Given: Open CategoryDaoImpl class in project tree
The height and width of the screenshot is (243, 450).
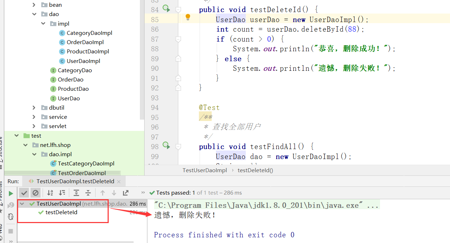Looking at the screenshot, I should [x=89, y=33].
